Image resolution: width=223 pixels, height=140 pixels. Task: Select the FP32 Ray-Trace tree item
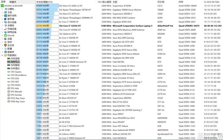(18, 98)
